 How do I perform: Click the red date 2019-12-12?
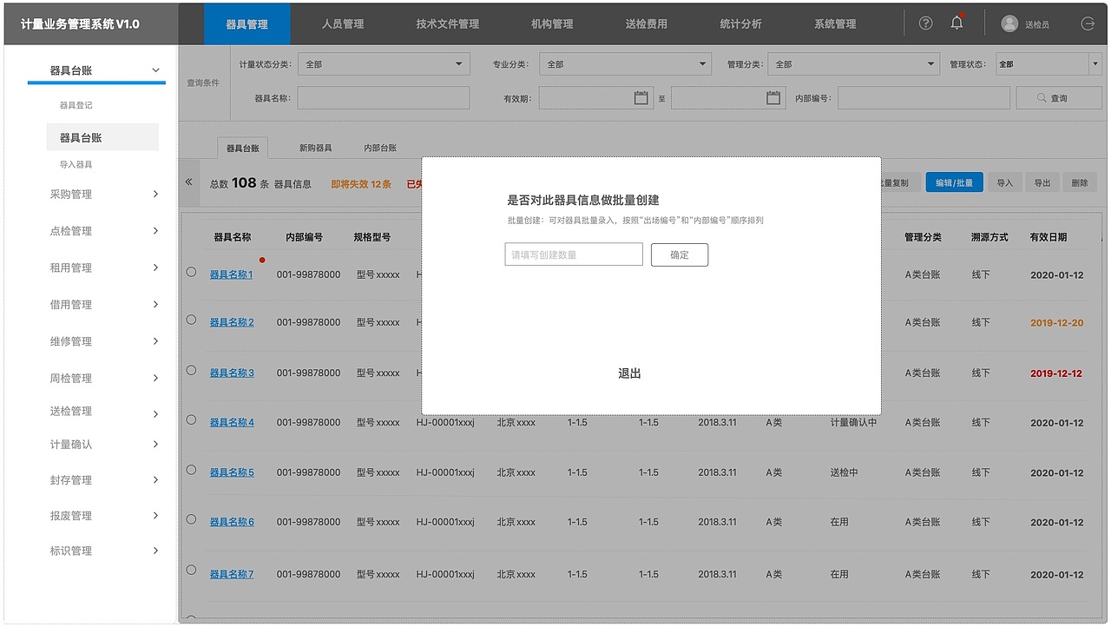(1057, 373)
